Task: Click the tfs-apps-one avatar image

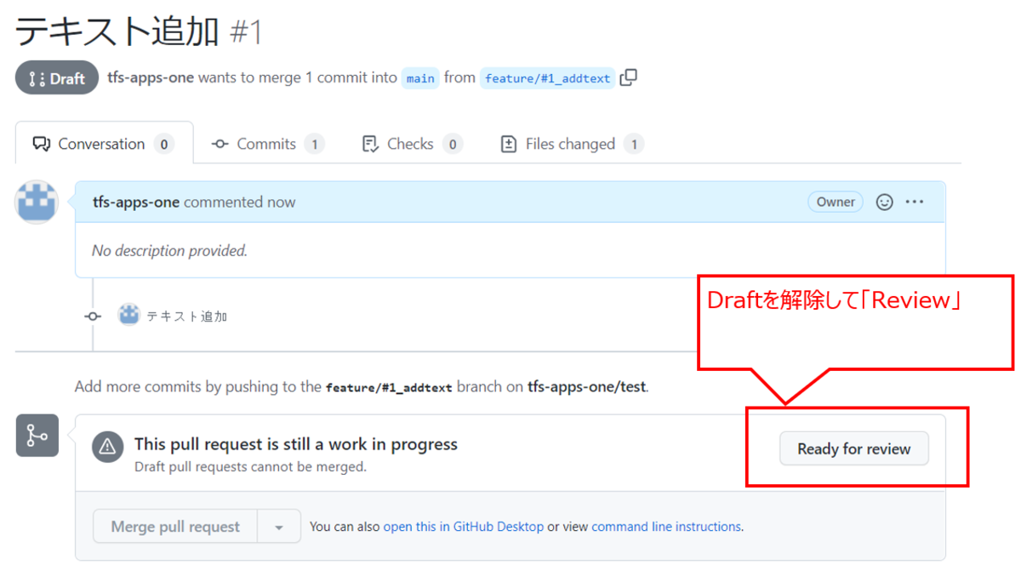Action: (36, 202)
